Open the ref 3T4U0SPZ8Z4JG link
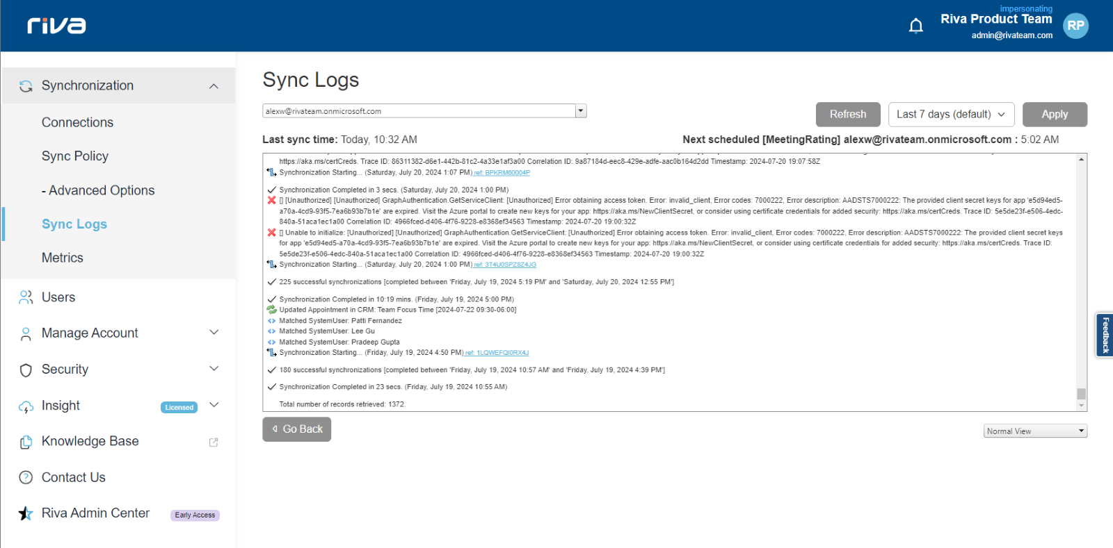Image resolution: width=1113 pixels, height=548 pixels. coord(505,265)
